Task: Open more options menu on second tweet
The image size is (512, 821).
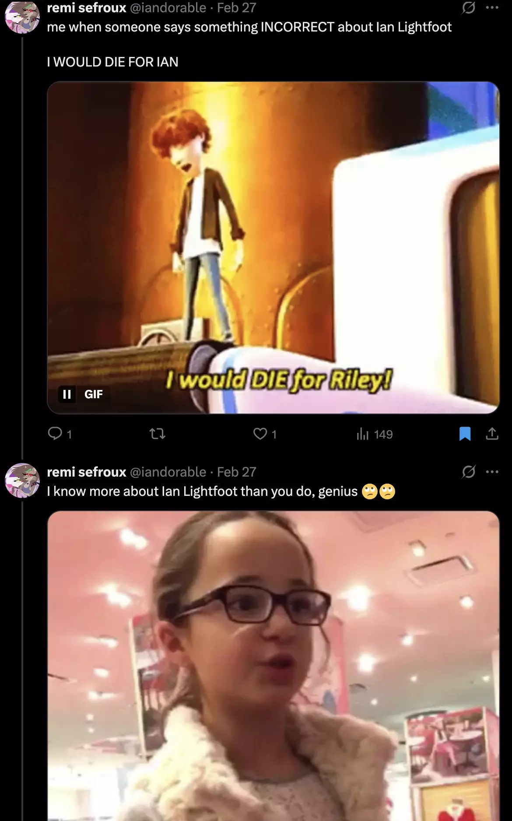Action: [x=492, y=472]
